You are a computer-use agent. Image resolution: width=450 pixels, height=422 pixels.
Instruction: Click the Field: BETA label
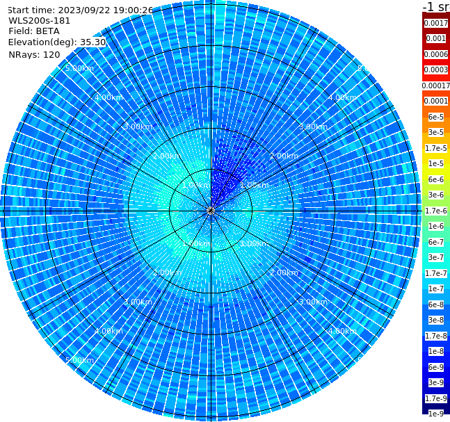click(34, 31)
